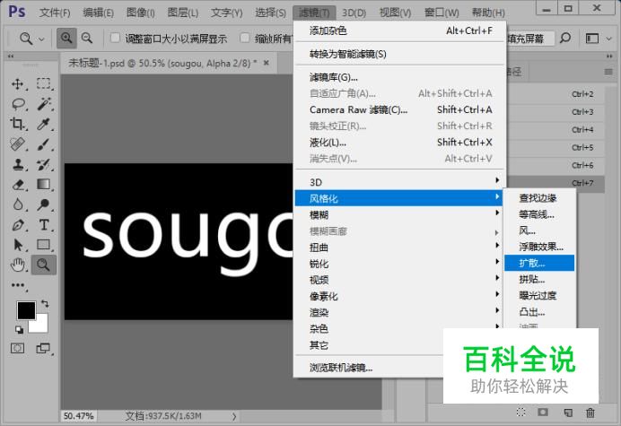Save selection as channel icon
The height and width of the screenshot is (426, 621).
(x=543, y=413)
